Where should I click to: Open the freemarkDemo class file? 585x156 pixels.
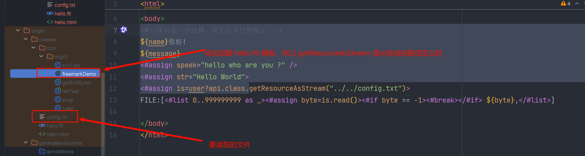pos(79,74)
